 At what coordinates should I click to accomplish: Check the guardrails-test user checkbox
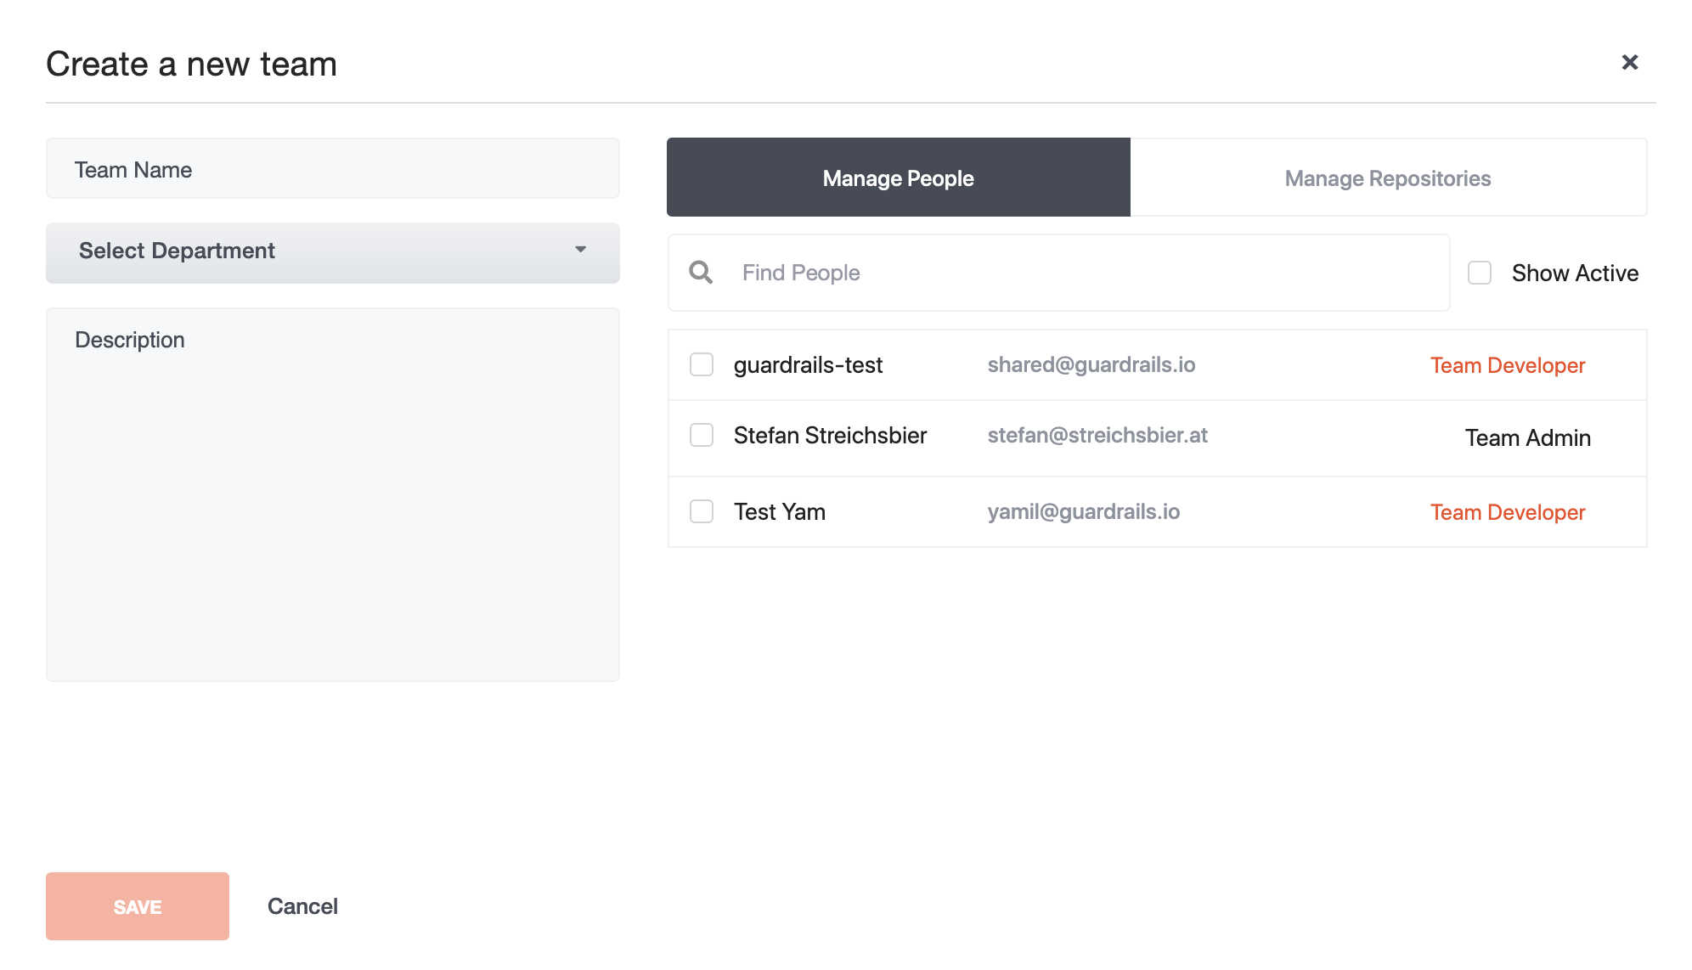point(702,364)
